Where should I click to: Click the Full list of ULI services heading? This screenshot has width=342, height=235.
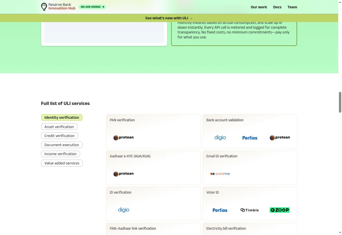[65, 103]
